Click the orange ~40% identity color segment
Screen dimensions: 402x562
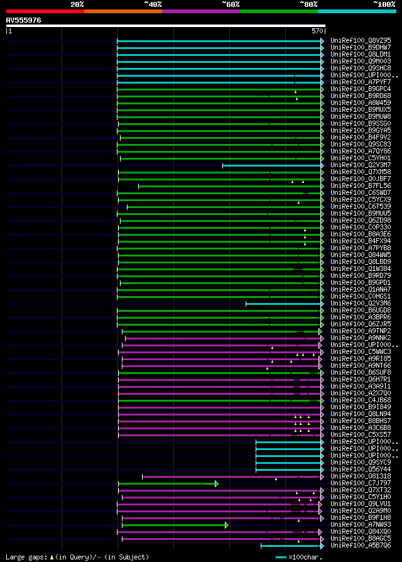click(123, 11)
